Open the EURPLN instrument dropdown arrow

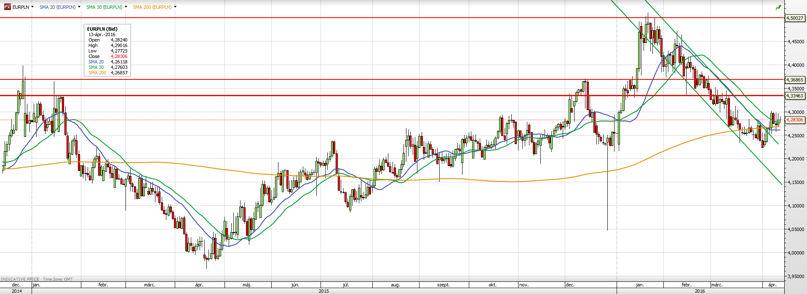tap(32, 7)
